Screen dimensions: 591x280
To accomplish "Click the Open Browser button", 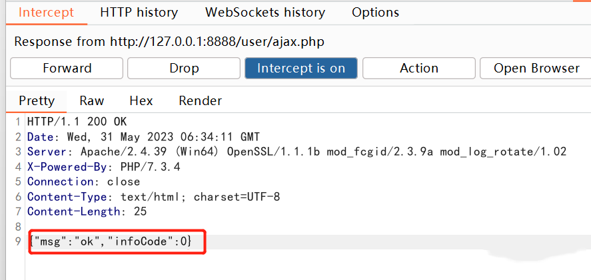I will coord(536,68).
